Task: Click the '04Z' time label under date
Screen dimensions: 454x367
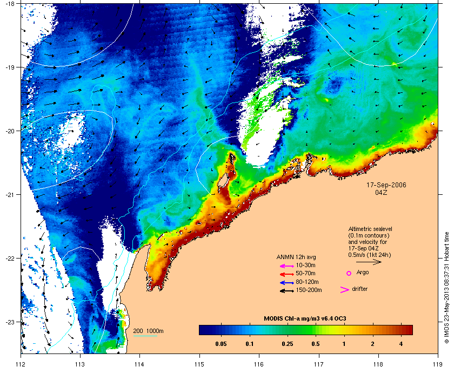Action: tap(381, 192)
